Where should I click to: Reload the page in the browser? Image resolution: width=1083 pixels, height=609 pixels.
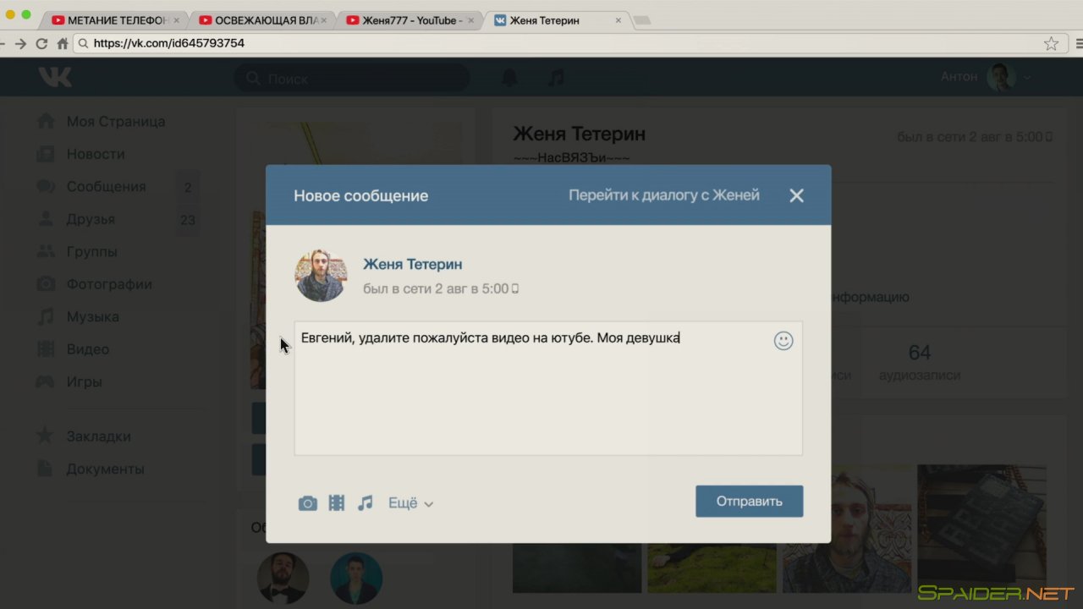[x=41, y=43]
